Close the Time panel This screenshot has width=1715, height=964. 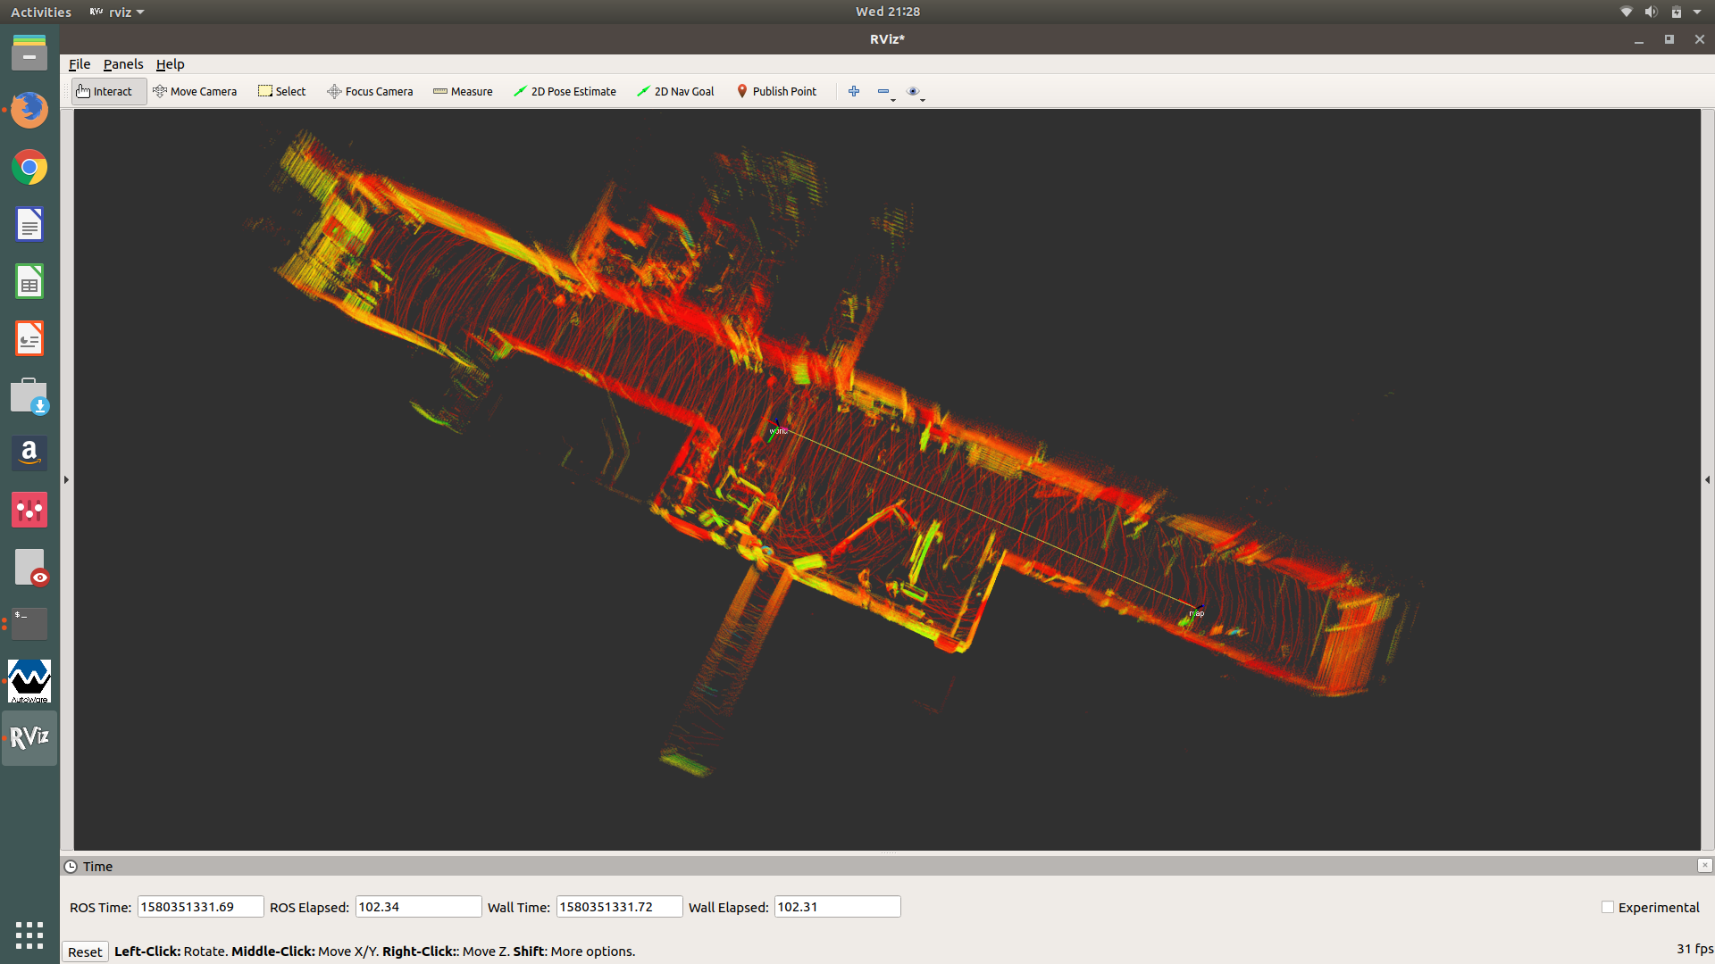(x=1704, y=865)
